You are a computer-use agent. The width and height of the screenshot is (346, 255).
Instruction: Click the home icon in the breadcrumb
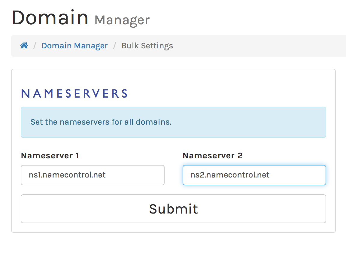pyautogui.click(x=24, y=46)
